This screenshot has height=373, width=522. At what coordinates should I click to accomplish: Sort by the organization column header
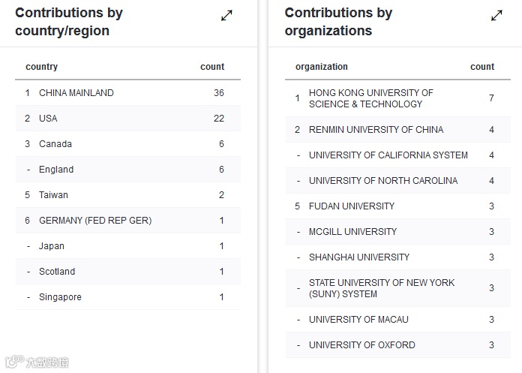[321, 67]
